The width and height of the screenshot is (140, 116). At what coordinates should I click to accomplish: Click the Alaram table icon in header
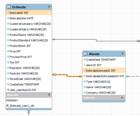point(86,54)
